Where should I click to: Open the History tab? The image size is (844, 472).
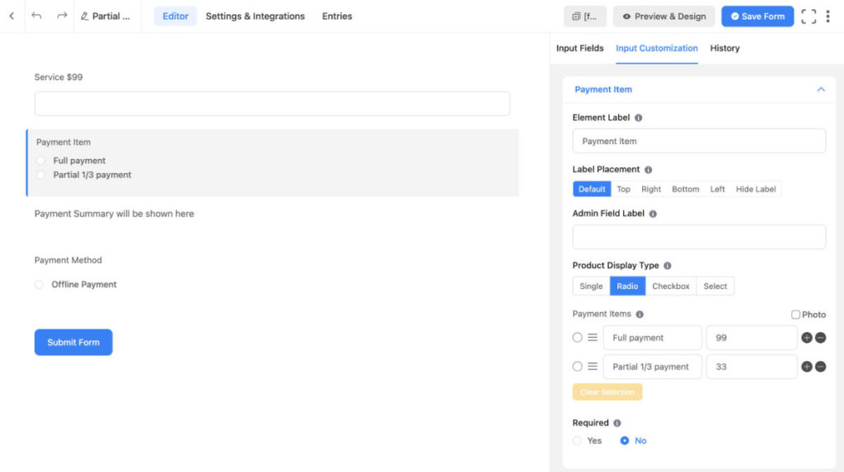pyautogui.click(x=724, y=49)
